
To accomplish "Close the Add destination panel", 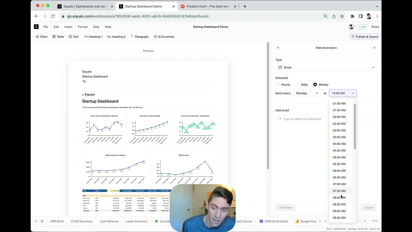I will coord(374,48).
